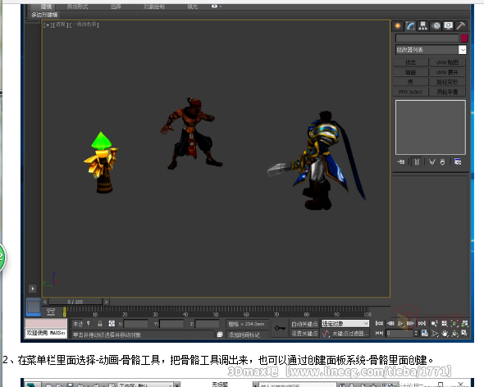This screenshot has width=484, height=387.
Task: Click frame 50 on the timeline track
Action: [216, 310]
